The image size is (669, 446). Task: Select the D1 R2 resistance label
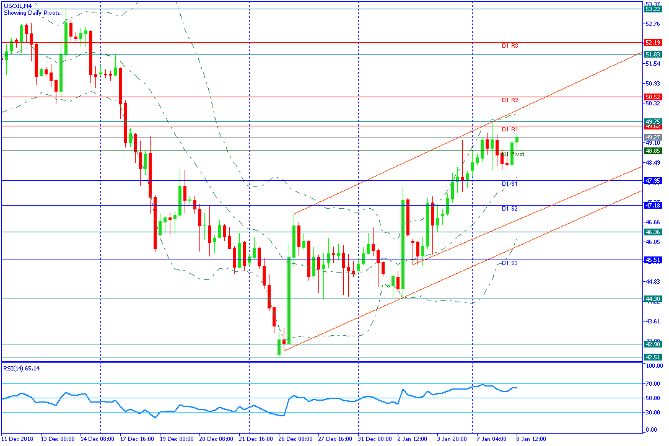click(510, 100)
